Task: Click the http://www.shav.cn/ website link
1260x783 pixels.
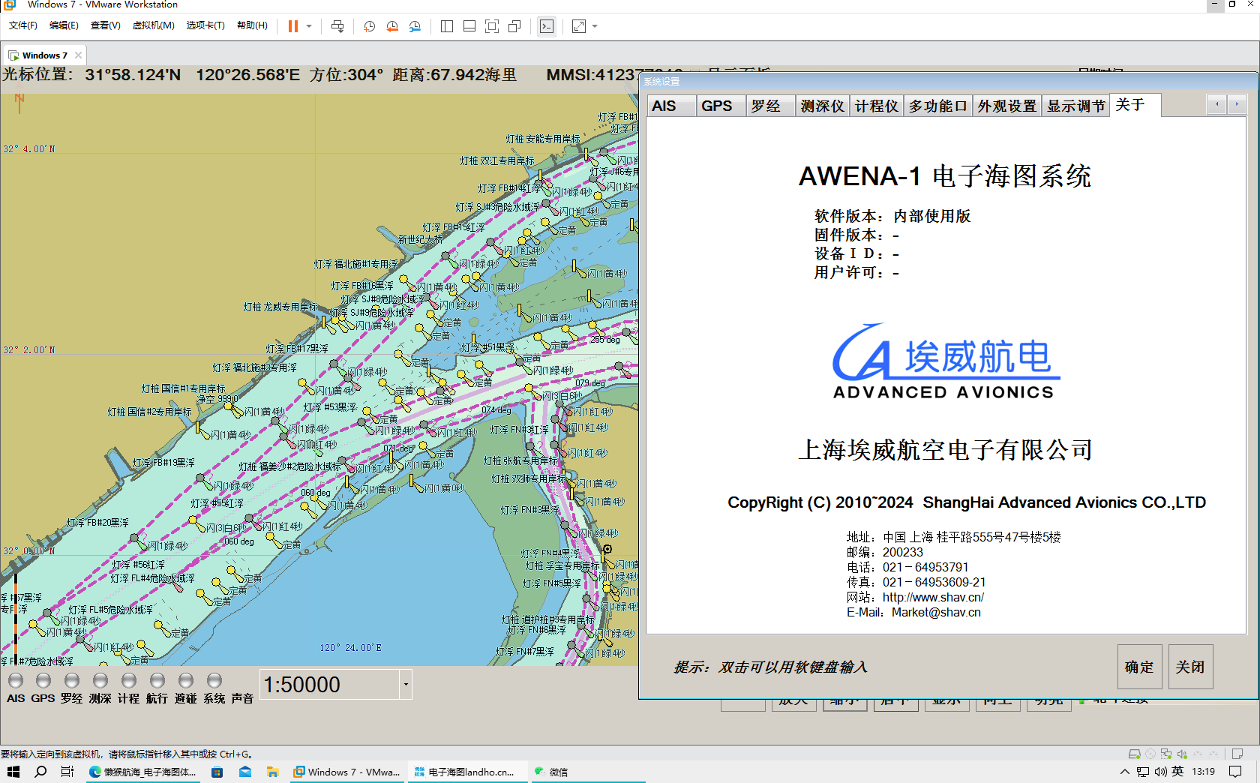Action: pos(933,598)
